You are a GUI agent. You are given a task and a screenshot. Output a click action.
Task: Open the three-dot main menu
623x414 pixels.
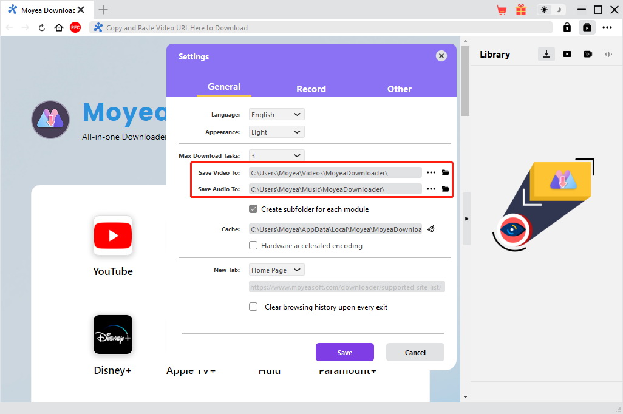pyautogui.click(x=607, y=27)
